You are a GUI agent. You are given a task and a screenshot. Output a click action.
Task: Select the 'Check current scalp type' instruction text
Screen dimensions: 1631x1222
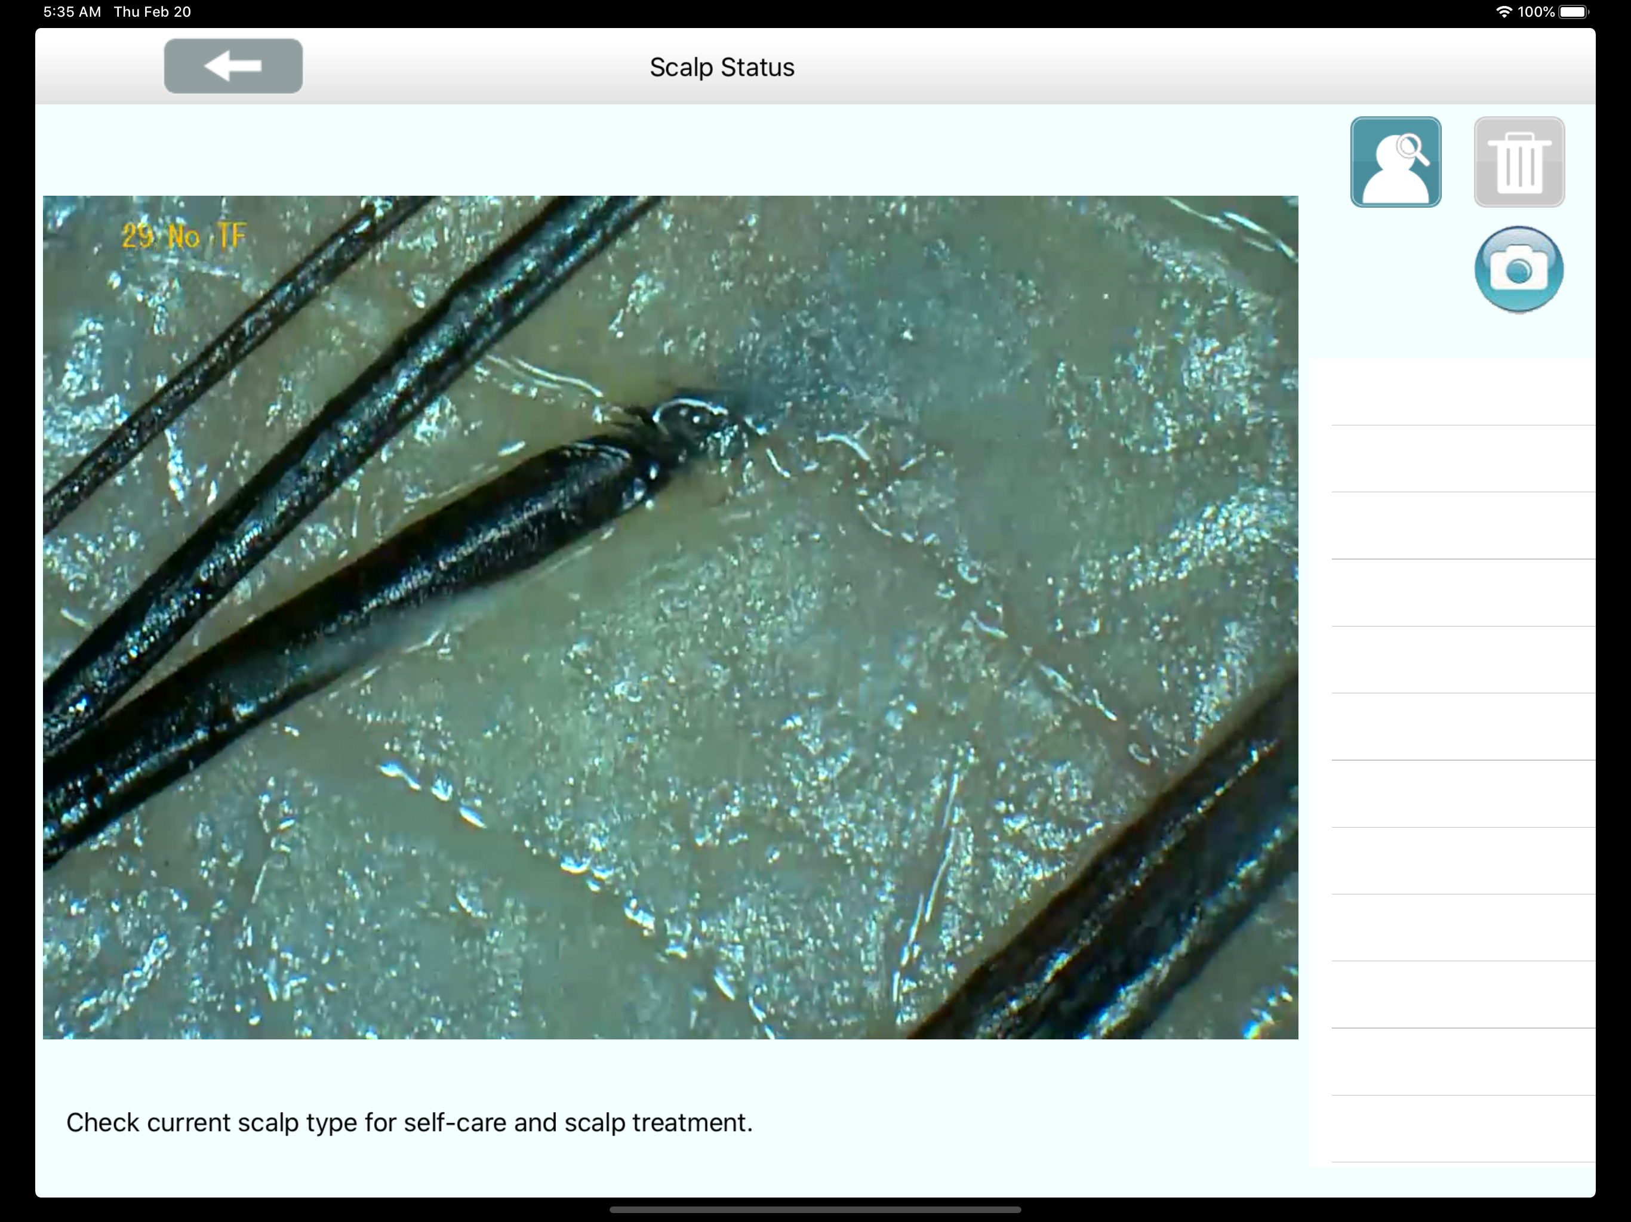point(409,1122)
